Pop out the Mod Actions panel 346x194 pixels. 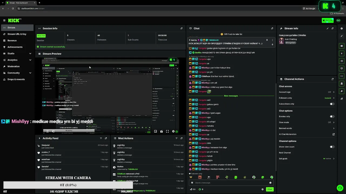pos(181,138)
